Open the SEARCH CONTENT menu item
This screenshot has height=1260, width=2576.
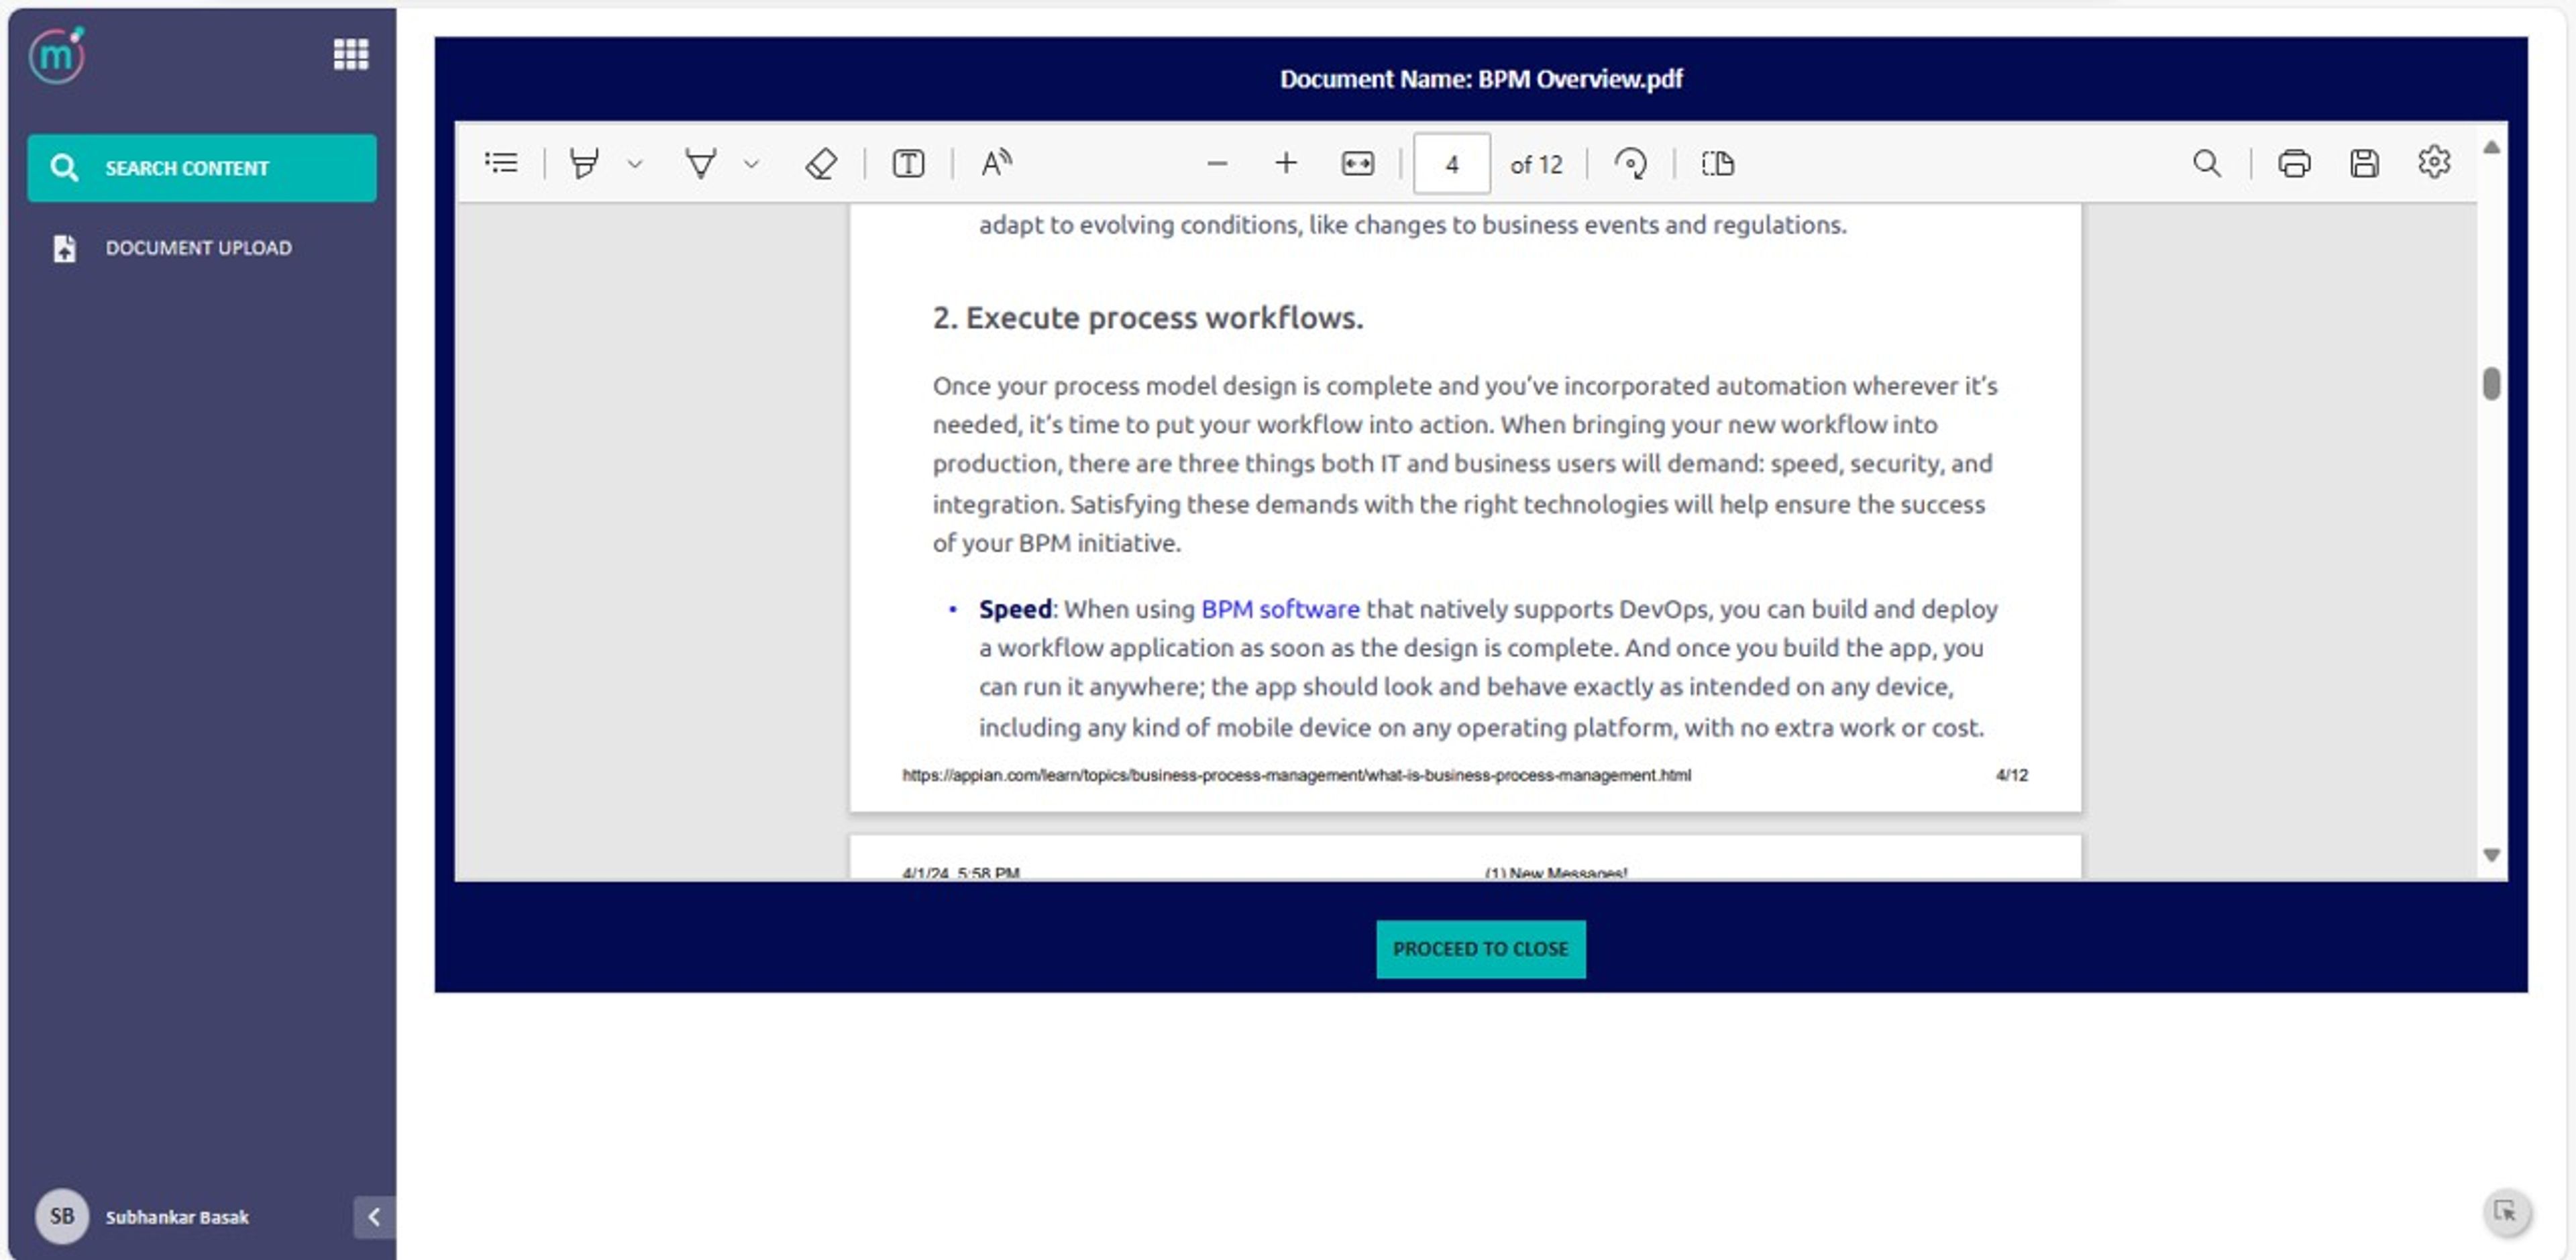pyautogui.click(x=202, y=168)
